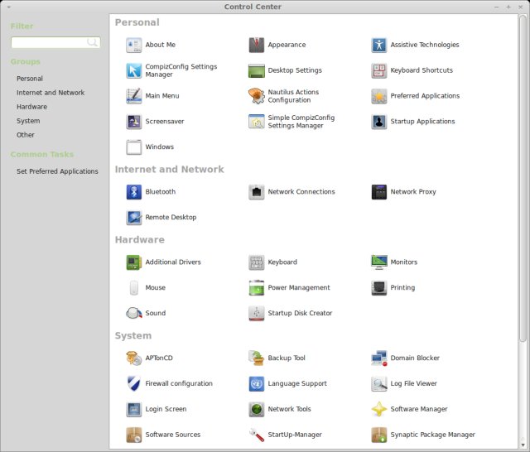Go to the Hardware group in sidebar

coord(31,107)
